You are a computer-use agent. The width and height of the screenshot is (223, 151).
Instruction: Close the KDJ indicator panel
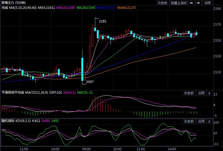point(209,121)
